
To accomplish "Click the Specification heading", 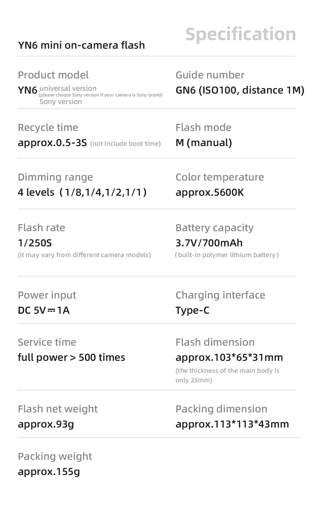I will (x=241, y=34).
